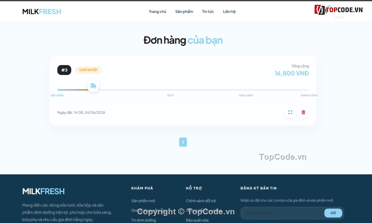The height and width of the screenshot is (223, 372).
Task: Click the ĐẶT HÀNG progress step label
Action: (57, 96)
